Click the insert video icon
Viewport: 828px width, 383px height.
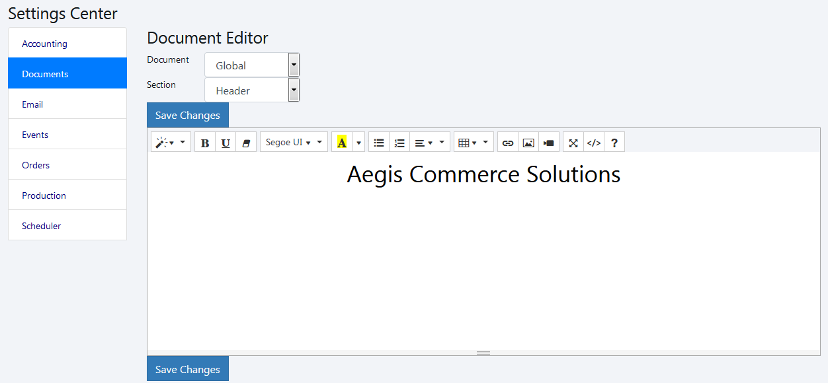point(549,143)
